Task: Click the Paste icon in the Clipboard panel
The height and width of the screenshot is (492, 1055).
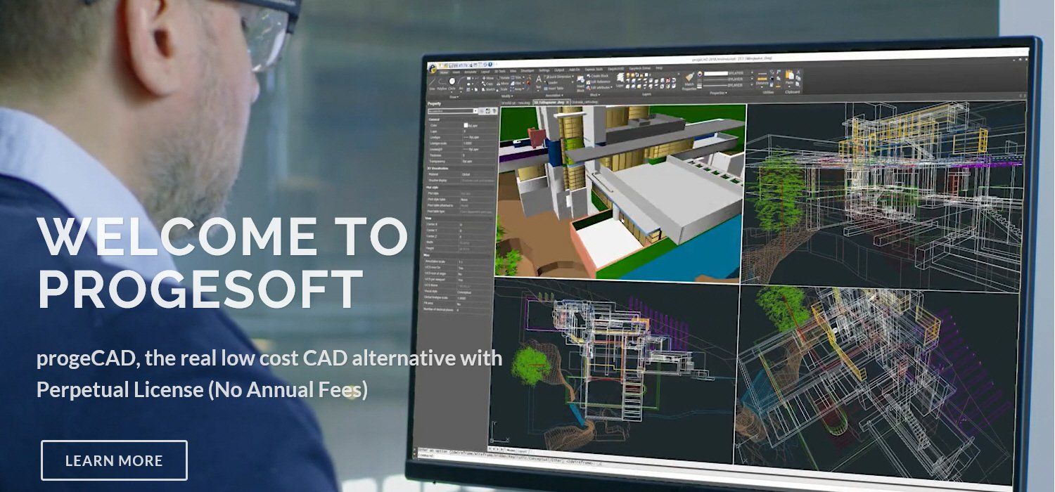Action: [x=791, y=77]
